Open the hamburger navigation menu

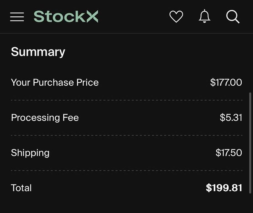click(x=17, y=17)
